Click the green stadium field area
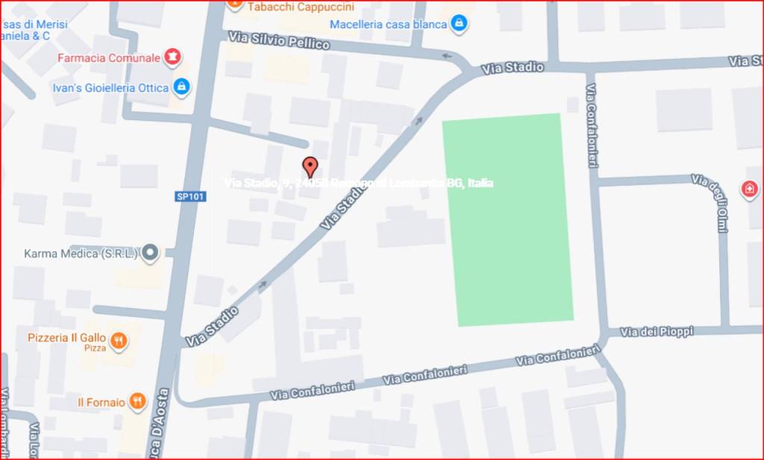764x460 pixels. [x=507, y=220]
